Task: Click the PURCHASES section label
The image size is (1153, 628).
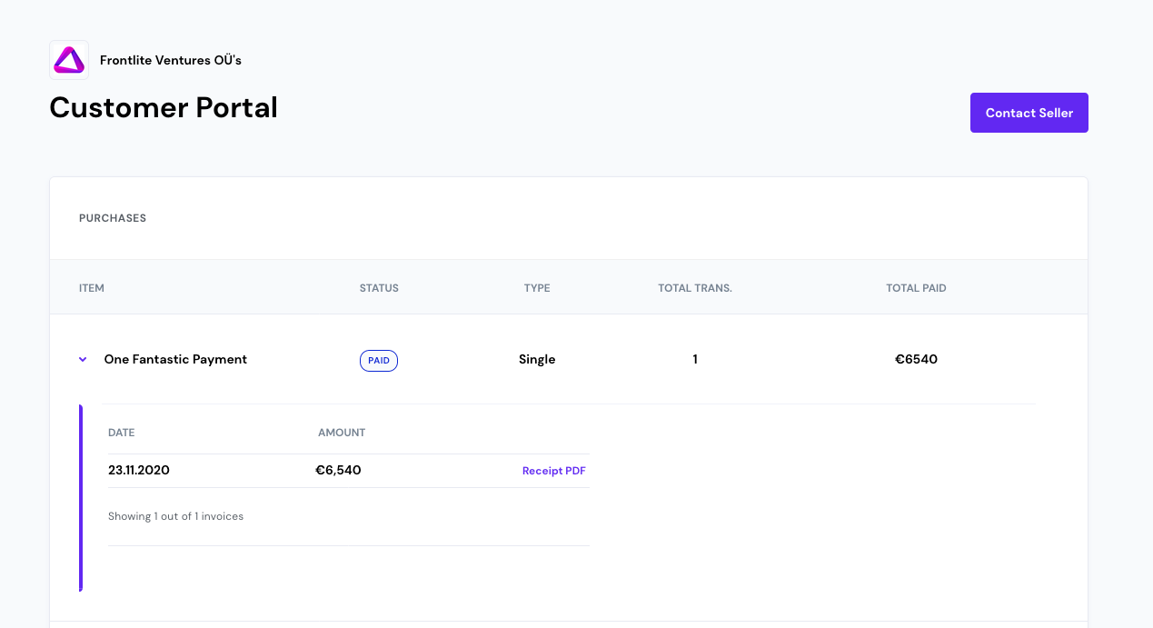Action: pos(113,218)
